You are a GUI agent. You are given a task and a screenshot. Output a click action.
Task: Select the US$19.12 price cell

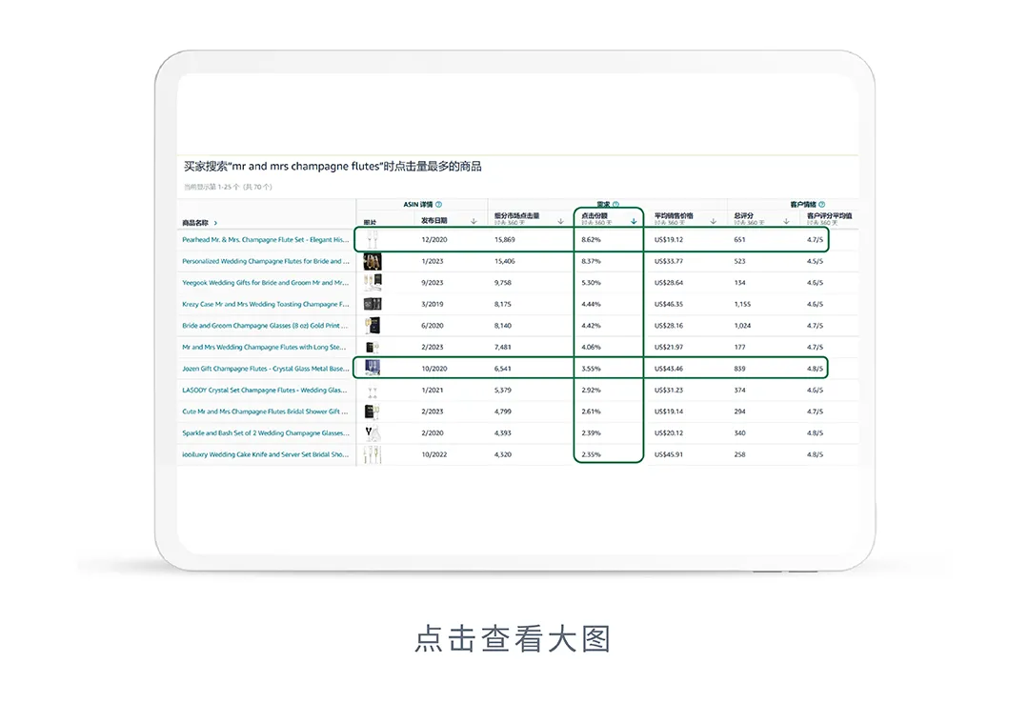pyautogui.click(x=669, y=240)
